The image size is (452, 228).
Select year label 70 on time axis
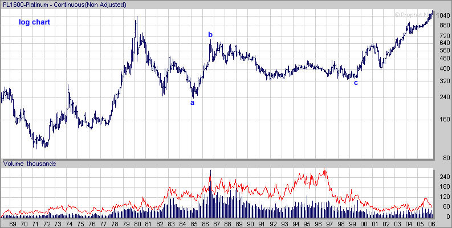23,224
